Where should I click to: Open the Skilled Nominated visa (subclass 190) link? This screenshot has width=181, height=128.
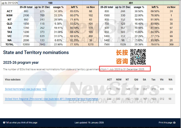click(x=26, y=89)
